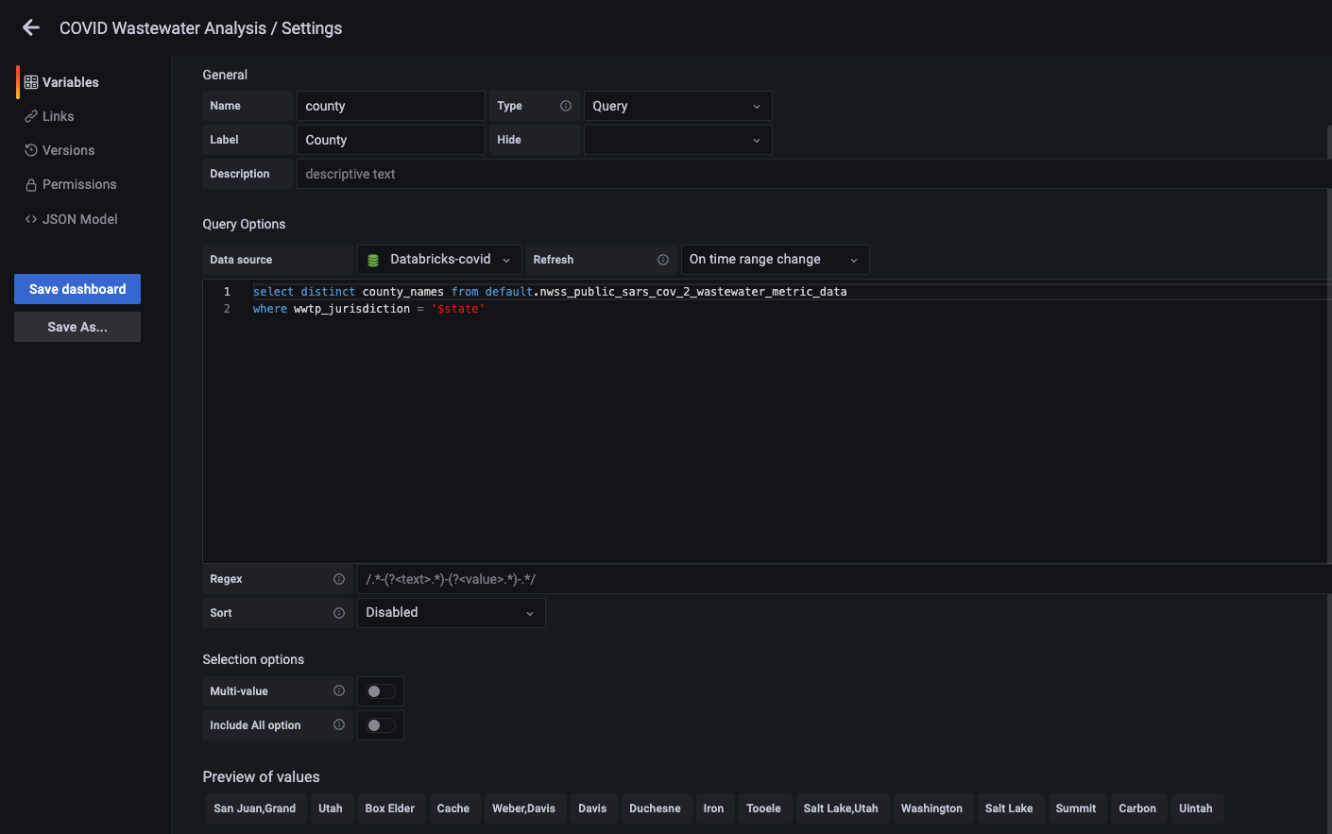Enable the Multi-value toggle
Image resolution: width=1332 pixels, height=834 pixels.
[380, 690]
